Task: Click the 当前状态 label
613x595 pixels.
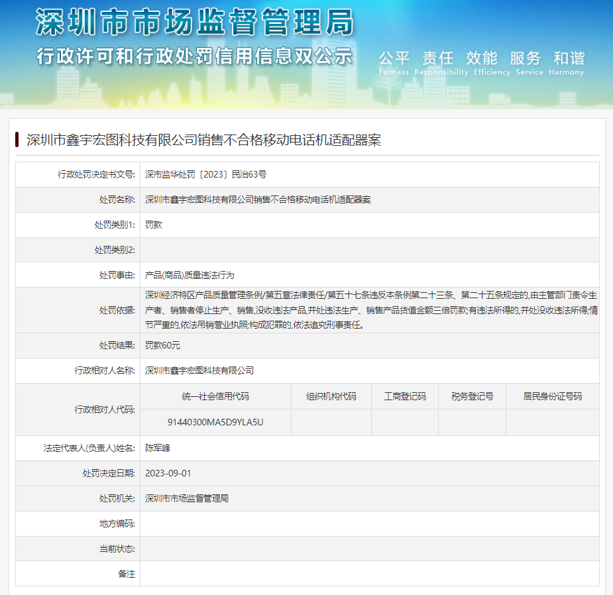Action: point(117,549)
